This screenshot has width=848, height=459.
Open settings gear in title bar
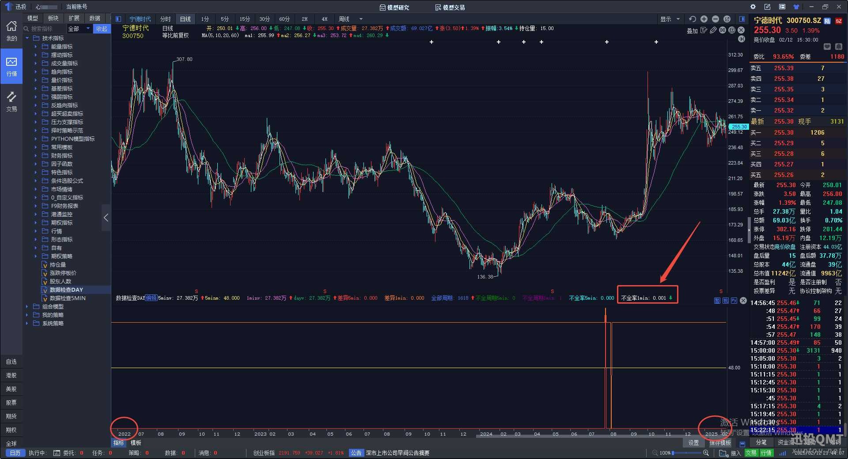coord(753,7)
